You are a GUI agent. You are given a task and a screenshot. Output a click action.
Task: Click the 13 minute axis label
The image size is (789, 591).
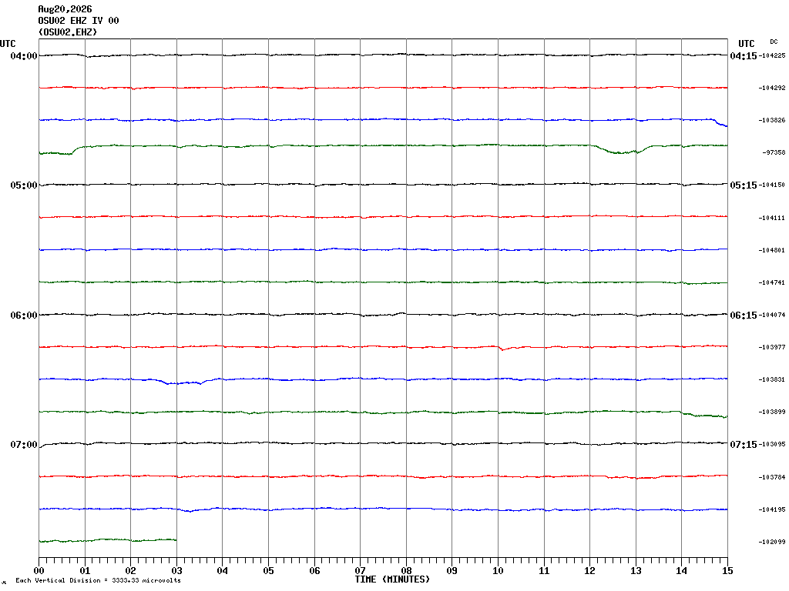(x=636, y=571)
